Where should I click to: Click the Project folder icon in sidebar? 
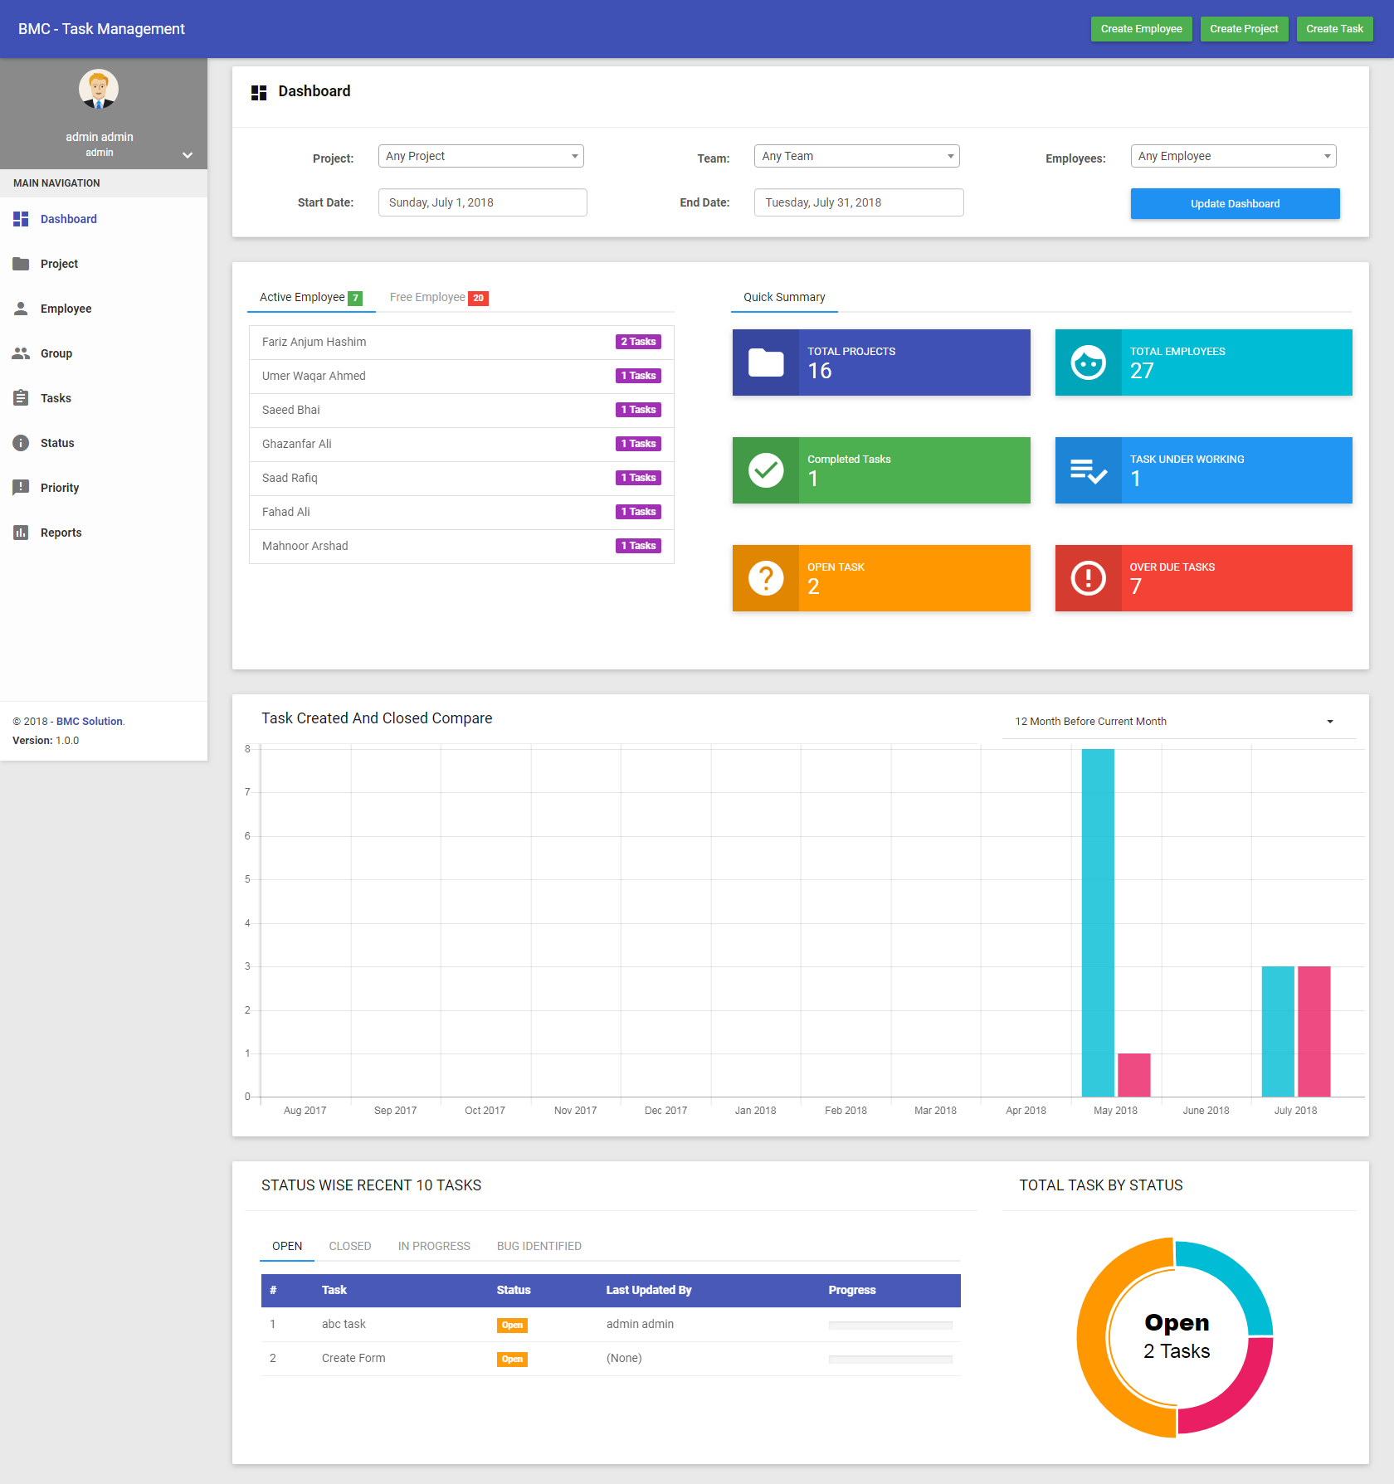click(21, 264)
